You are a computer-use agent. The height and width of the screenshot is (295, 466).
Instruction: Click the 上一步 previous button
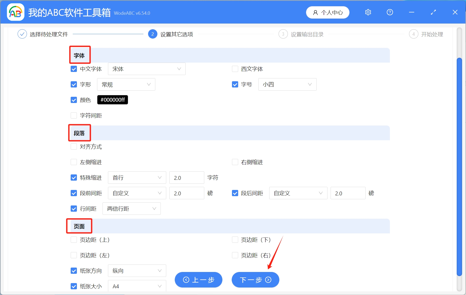(198, 280)
